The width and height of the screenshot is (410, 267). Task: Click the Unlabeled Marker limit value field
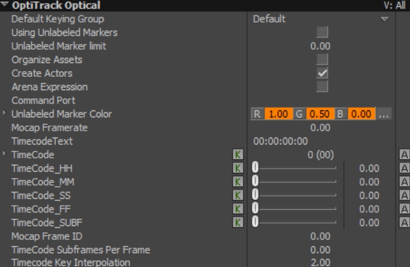coord(320,46)
